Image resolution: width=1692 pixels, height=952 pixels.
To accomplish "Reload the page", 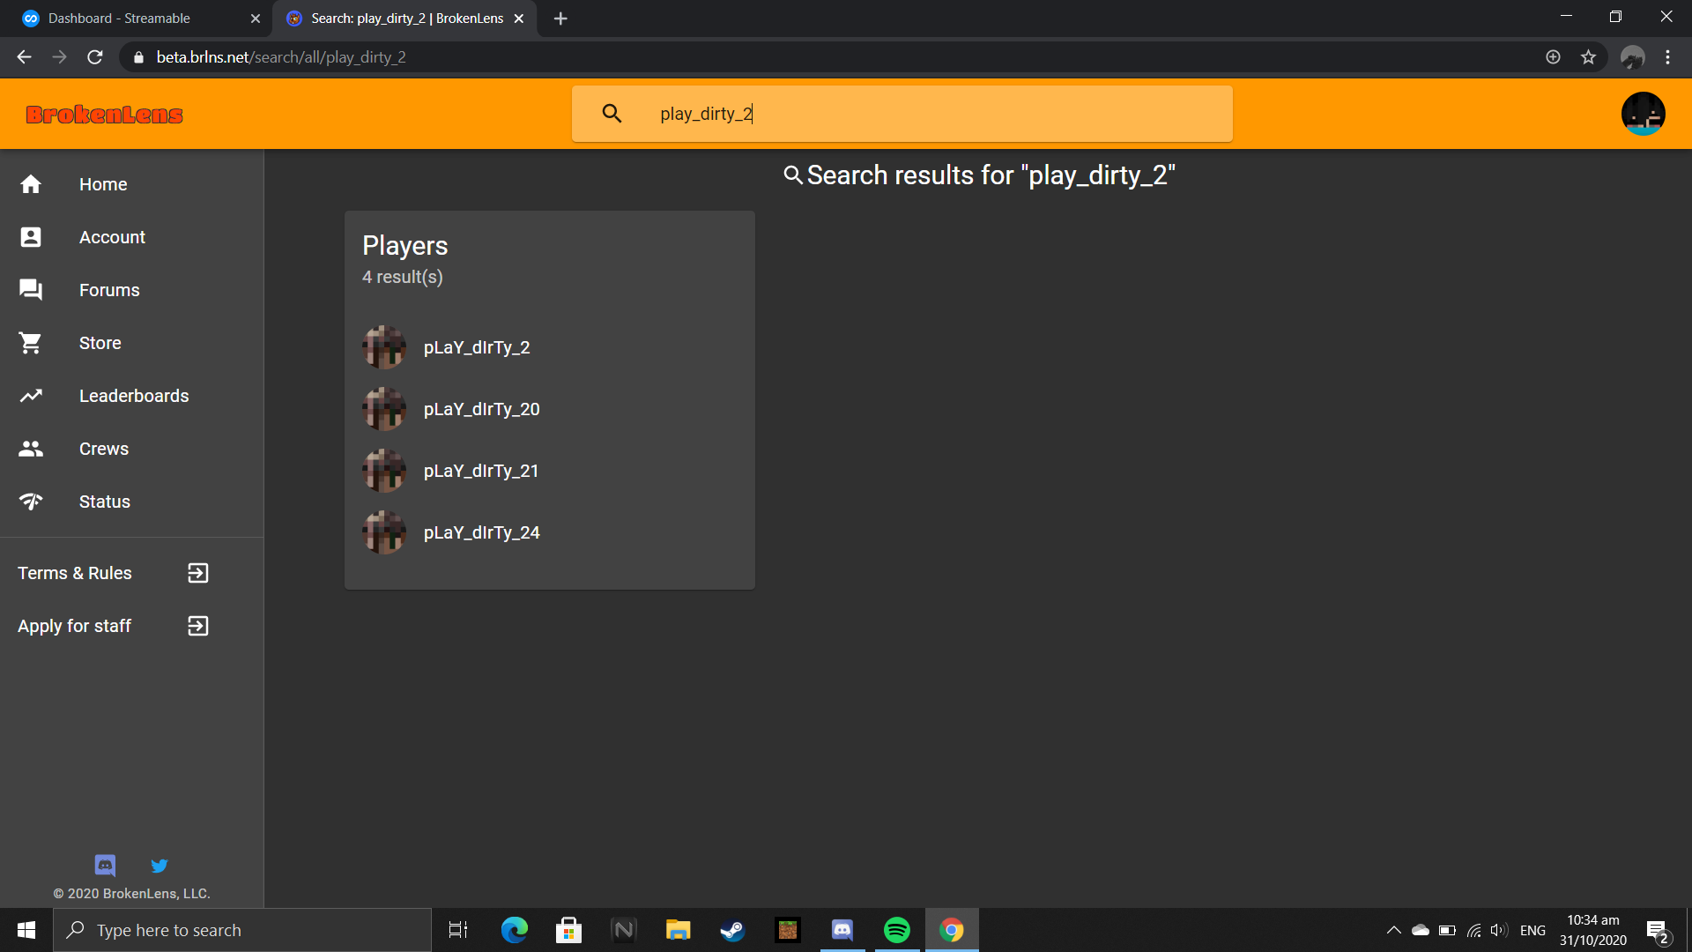I will (x=95, y=57).
